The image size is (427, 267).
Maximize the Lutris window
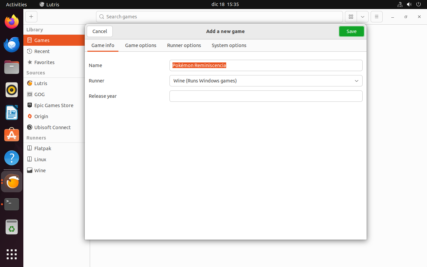coord(406,17)
